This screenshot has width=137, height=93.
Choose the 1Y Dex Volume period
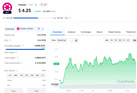(43, 75)
